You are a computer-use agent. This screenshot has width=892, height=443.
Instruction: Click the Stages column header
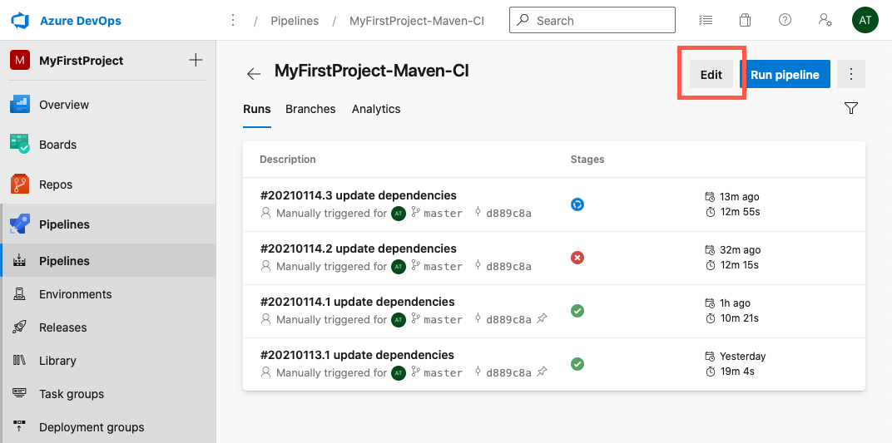click(587, 160)
